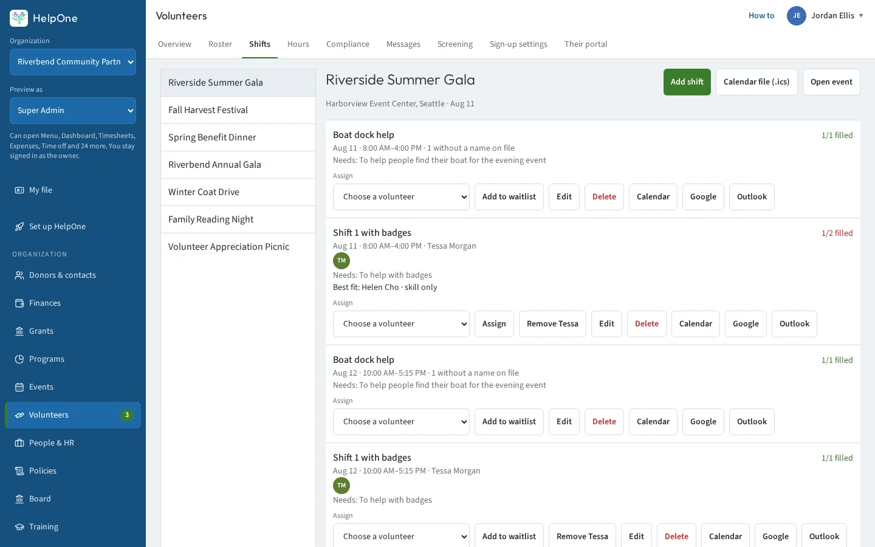
Task: Click the '1/2 filled' status text
Action: coord(837,233)
